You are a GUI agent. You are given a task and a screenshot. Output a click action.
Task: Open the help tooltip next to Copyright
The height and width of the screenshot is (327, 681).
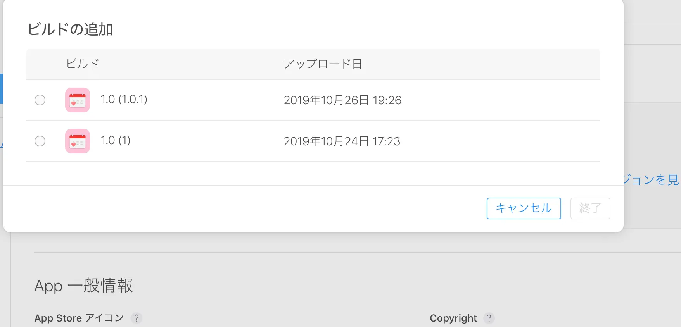(489, 318)
